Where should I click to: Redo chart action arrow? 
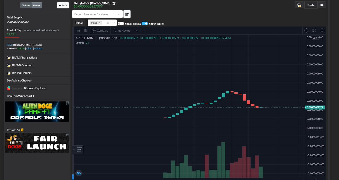tap(142, 30)
